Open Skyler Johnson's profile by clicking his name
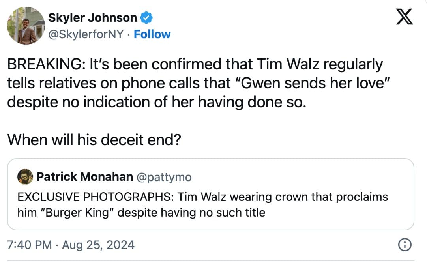The height and width of the screenshot is (262, 427). click(93, 17)
